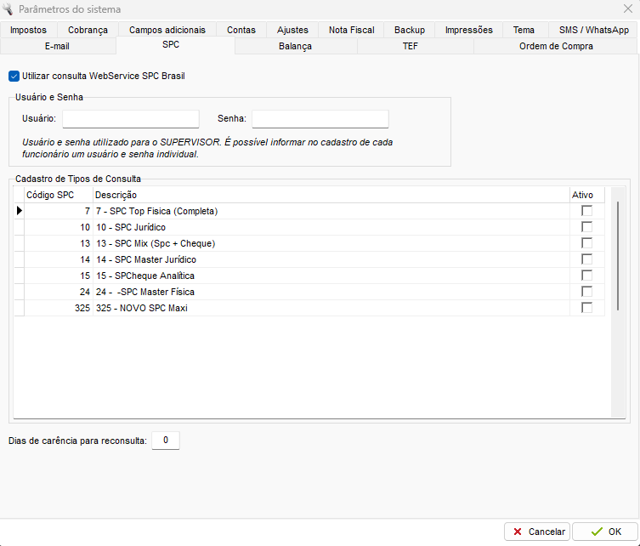Click the consultation table vertical scrollbar
This screenshot has height=546, width=640.
tap(618, 256)
